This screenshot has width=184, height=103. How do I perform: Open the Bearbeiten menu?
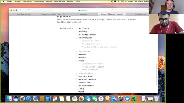coord(27,1)
